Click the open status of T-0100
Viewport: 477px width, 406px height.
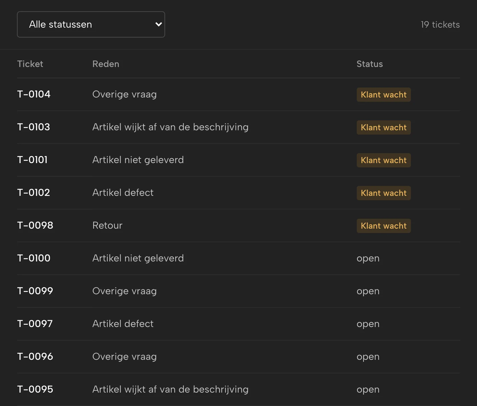[368, 259]
